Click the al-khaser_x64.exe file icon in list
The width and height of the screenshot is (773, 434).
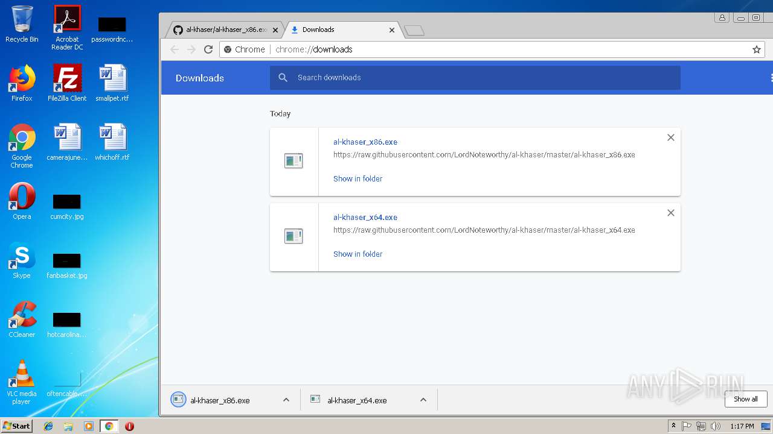tap(293, 236)
